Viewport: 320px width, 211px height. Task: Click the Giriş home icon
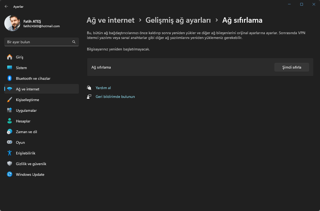10,57
